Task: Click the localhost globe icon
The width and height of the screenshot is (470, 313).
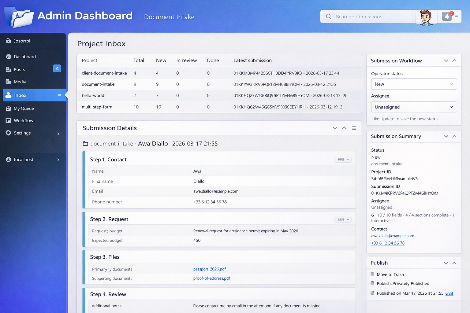Action: [8, 159]
